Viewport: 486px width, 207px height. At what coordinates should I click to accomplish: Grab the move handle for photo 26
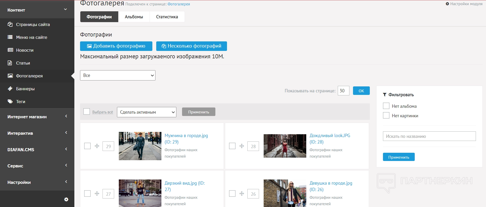(x=242, y=194)
